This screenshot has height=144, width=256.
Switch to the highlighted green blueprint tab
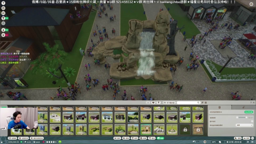[x=160, y=138]
